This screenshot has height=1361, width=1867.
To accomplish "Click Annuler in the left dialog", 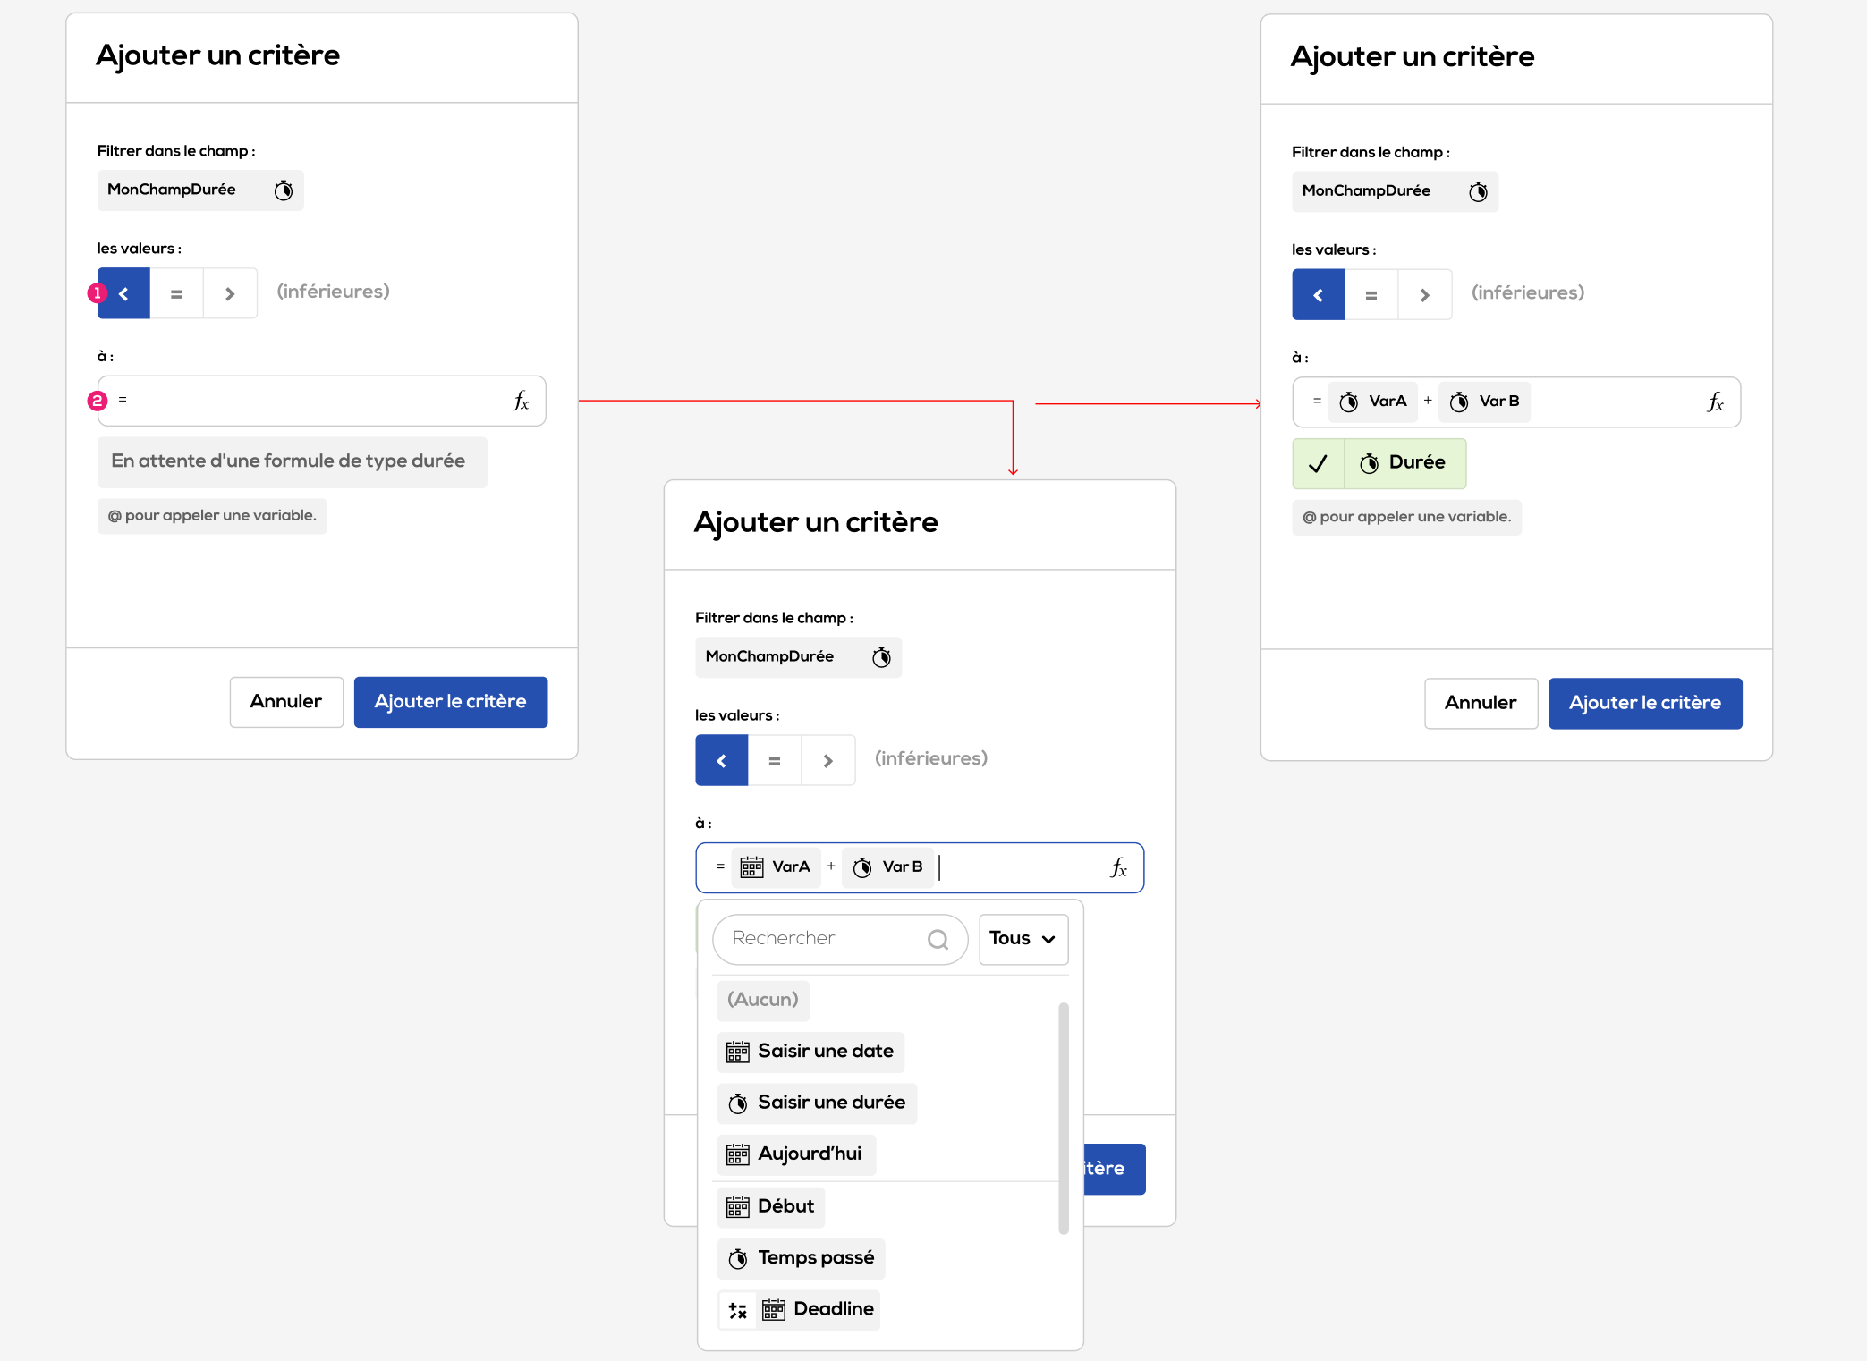I will point(286,702).
